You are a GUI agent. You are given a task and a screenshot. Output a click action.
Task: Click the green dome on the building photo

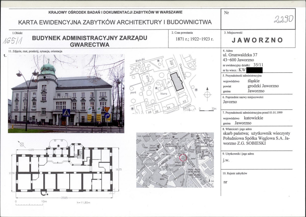(x=48, y=68)
